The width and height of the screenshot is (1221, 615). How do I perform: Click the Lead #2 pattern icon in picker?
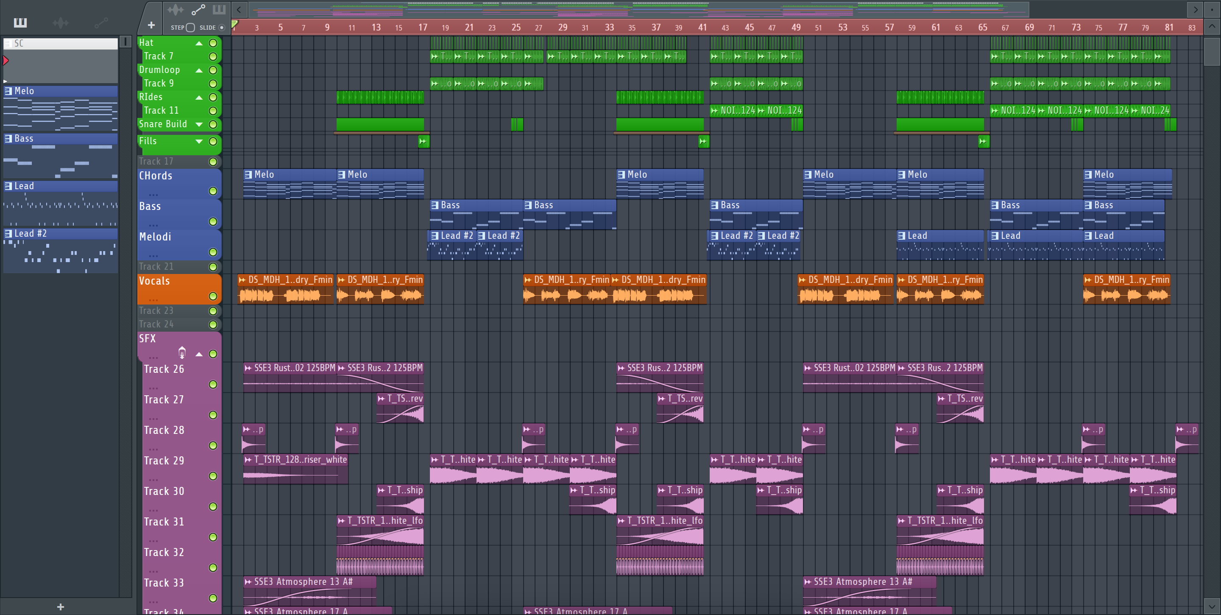tap(8, 233)
